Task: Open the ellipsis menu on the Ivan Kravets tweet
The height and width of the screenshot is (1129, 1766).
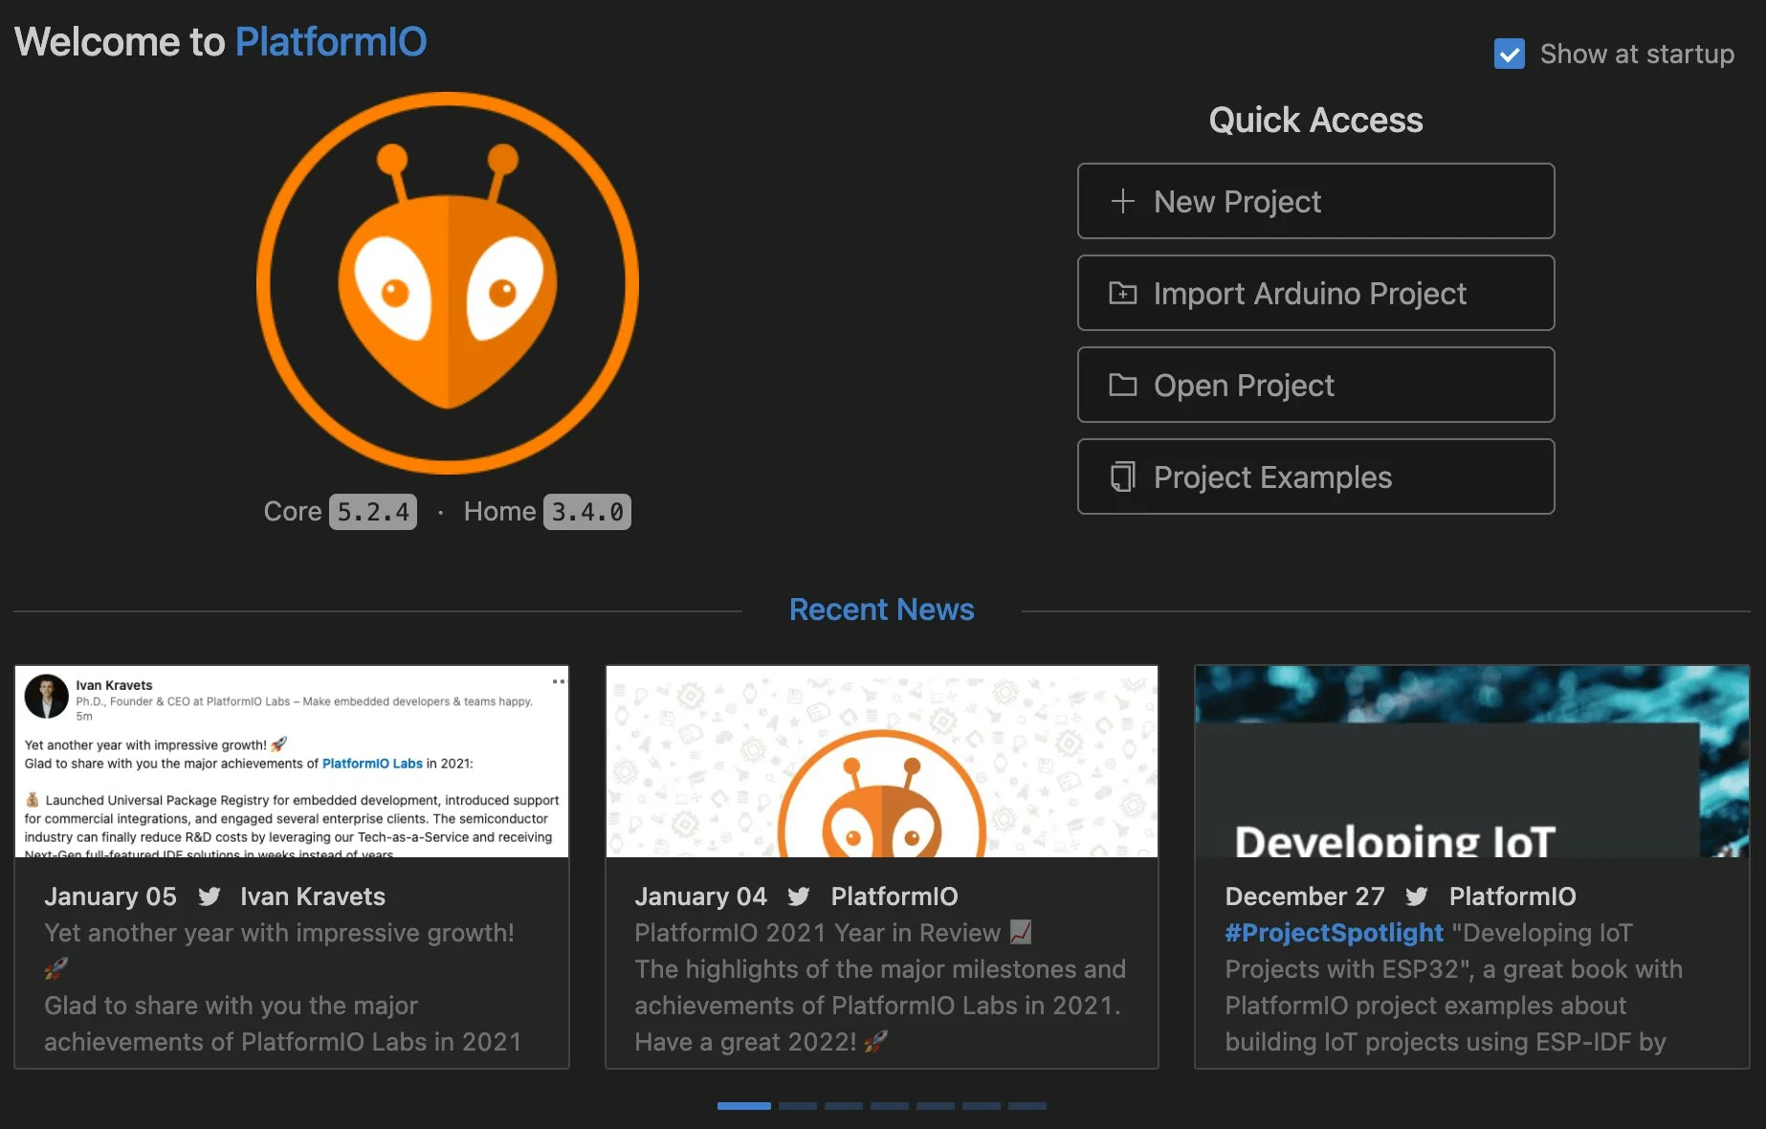Action: click(x=558, y=680)
